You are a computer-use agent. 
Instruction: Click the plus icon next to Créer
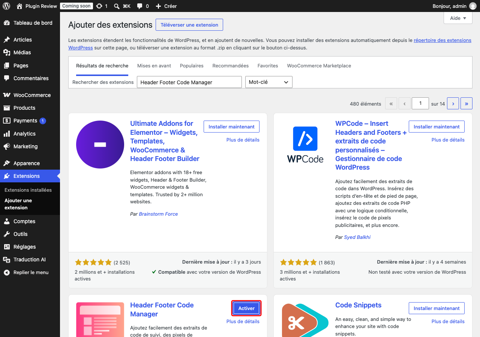click(x=158, y=6)
